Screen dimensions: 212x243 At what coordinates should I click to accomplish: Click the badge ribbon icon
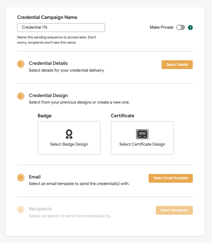69,134
